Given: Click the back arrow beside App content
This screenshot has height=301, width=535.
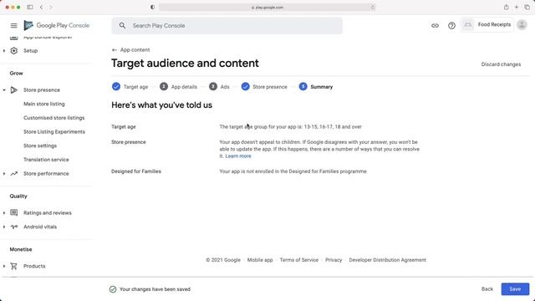Looking at the screenshot, I should [115, 50].
